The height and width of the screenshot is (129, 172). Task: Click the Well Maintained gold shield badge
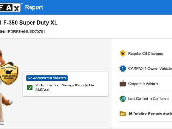click(x=9, y=73)
